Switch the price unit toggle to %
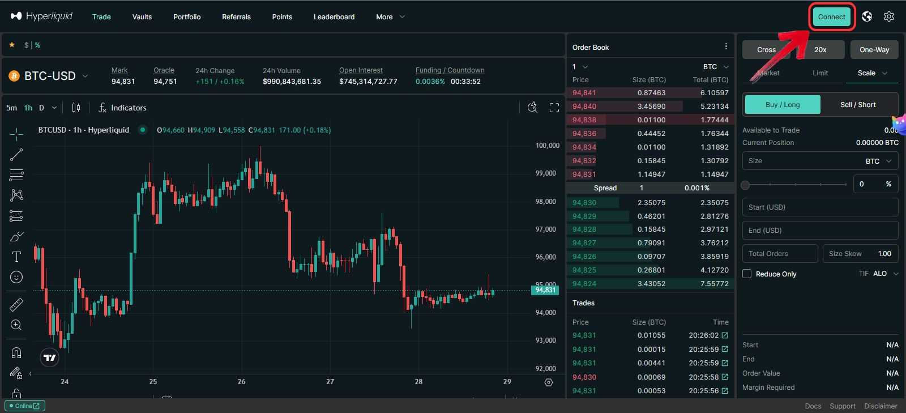This screenshot has height=413, width=906. click(x=37, y=45)
